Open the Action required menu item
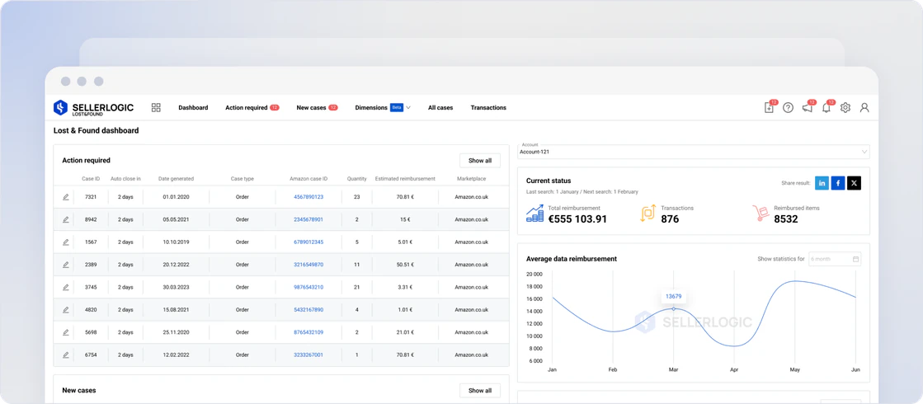The height and width of the screenshot is (404, 923). [252, 108]
